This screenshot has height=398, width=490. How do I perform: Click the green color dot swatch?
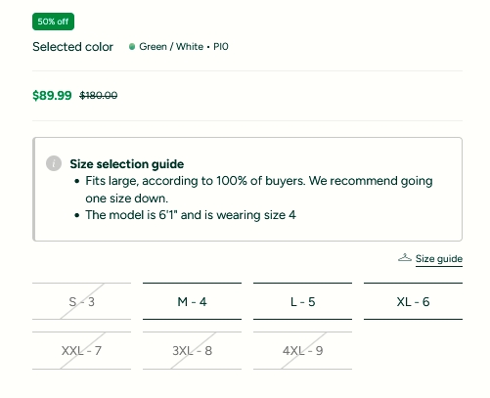[x=132, y=47]
